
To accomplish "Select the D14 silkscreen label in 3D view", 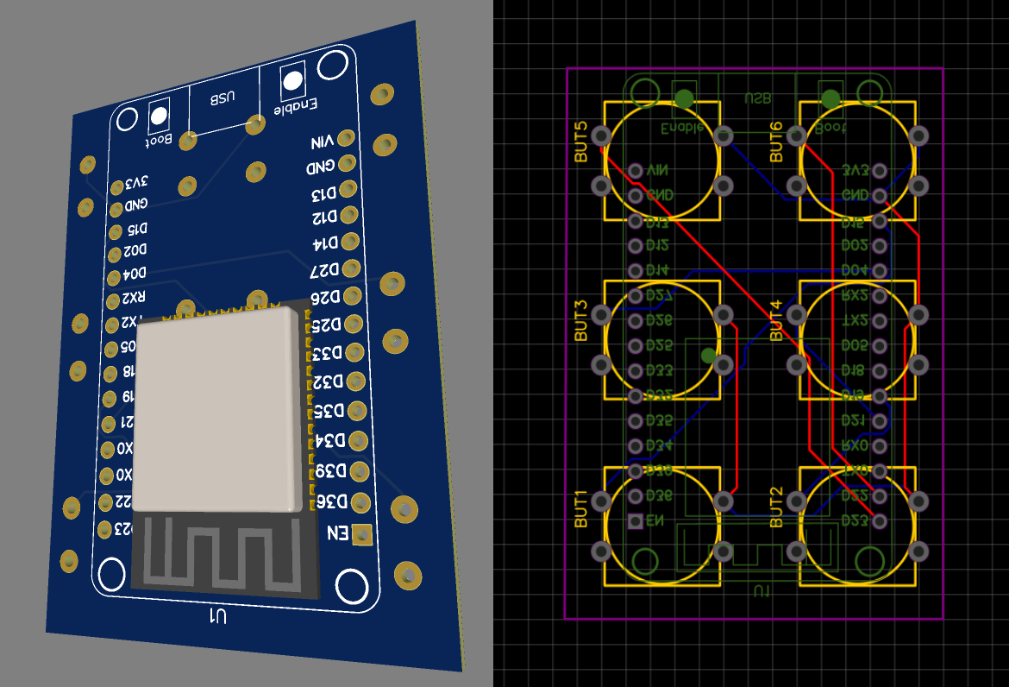I will point(326,243).
